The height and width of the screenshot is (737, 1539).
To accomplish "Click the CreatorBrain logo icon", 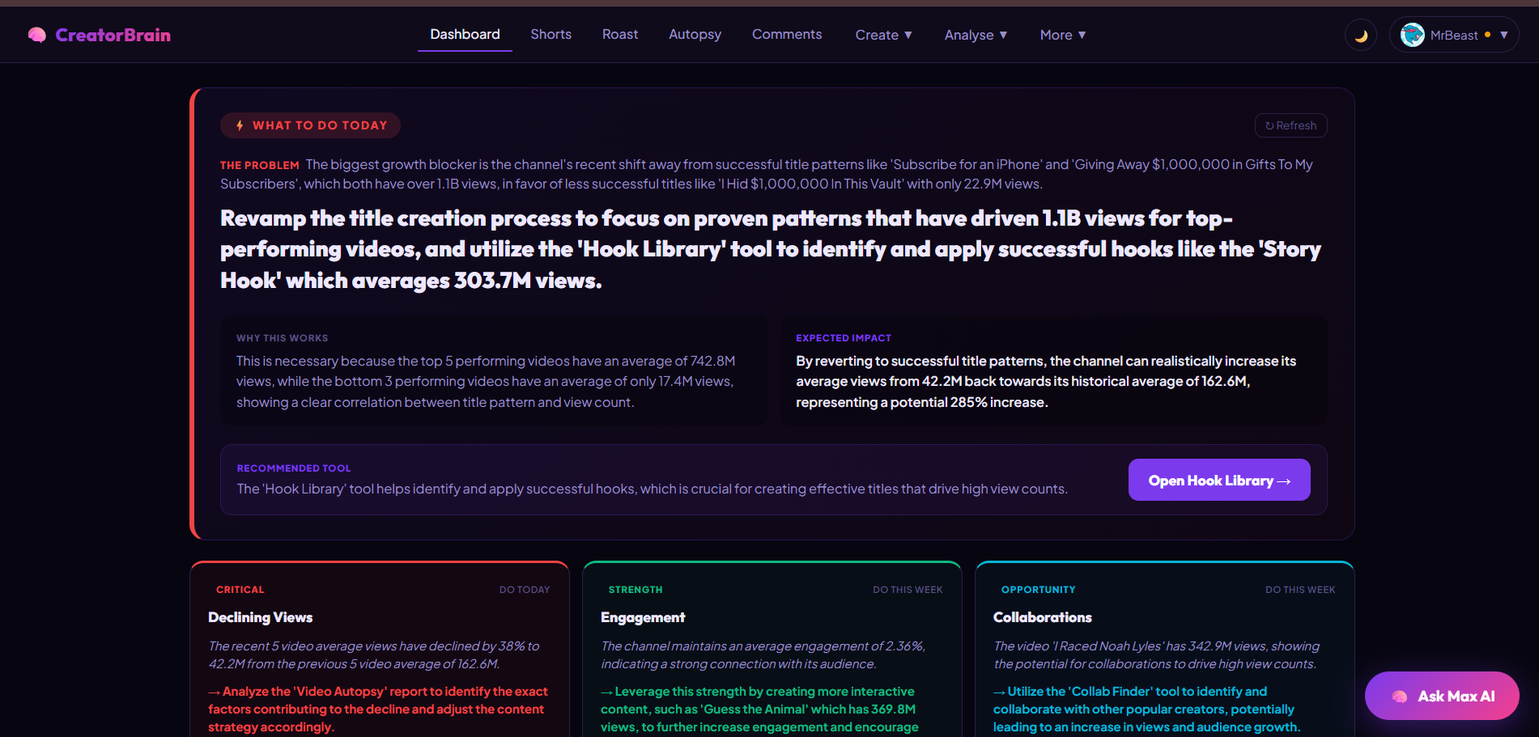I will (36, 34).
